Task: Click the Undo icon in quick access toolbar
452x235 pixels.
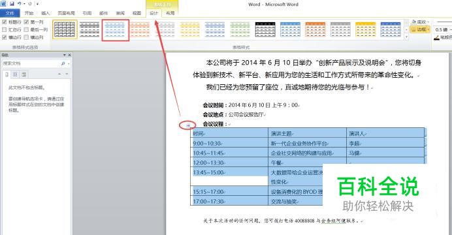Action: 20,4
